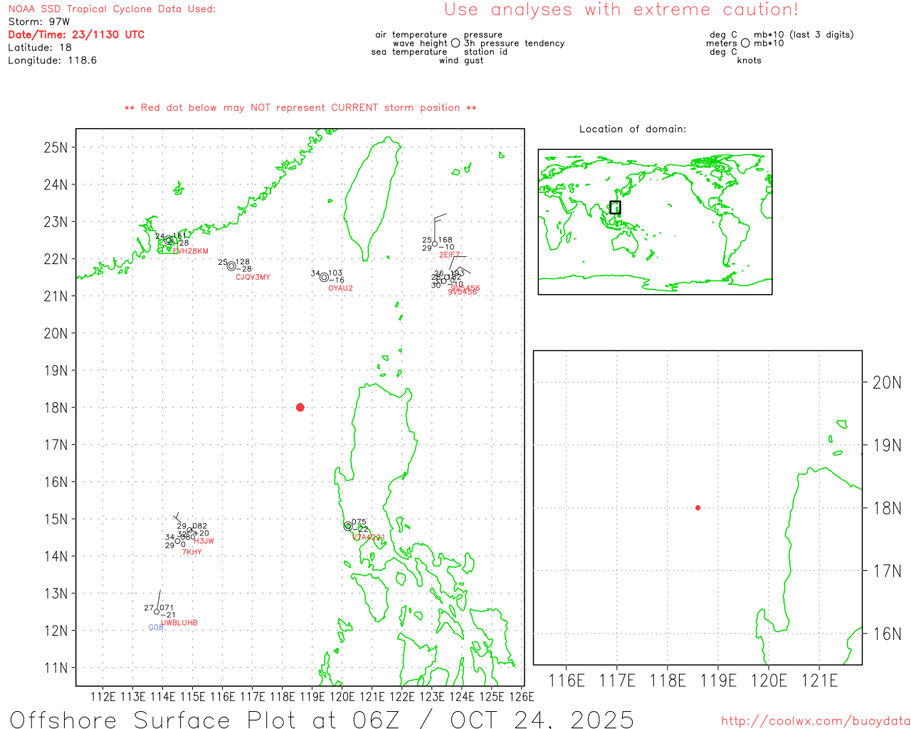Click the station circle above the 2EIF7 label
This screenshot has width=911, height=729.
(435, 244)
